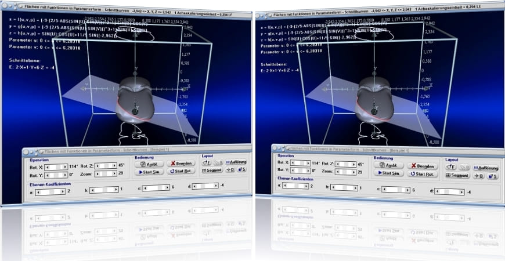Increase Zoom with right arrow, right window
This screenshot has width=505, height=261.
point(353,172)
